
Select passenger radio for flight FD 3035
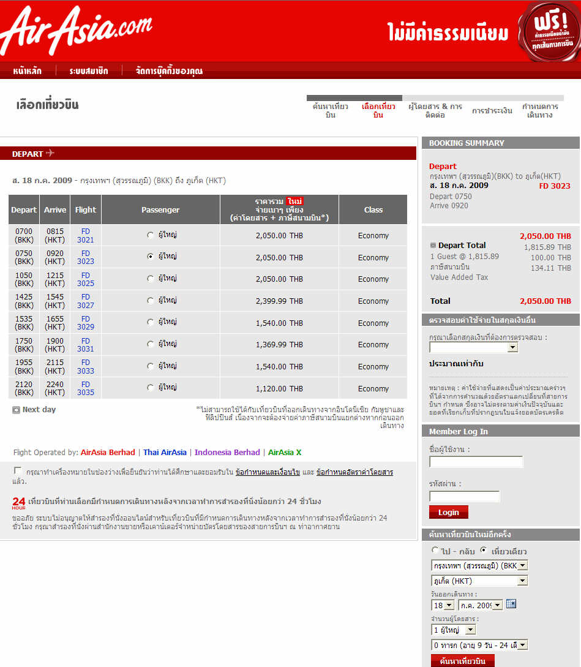point(150,388)
